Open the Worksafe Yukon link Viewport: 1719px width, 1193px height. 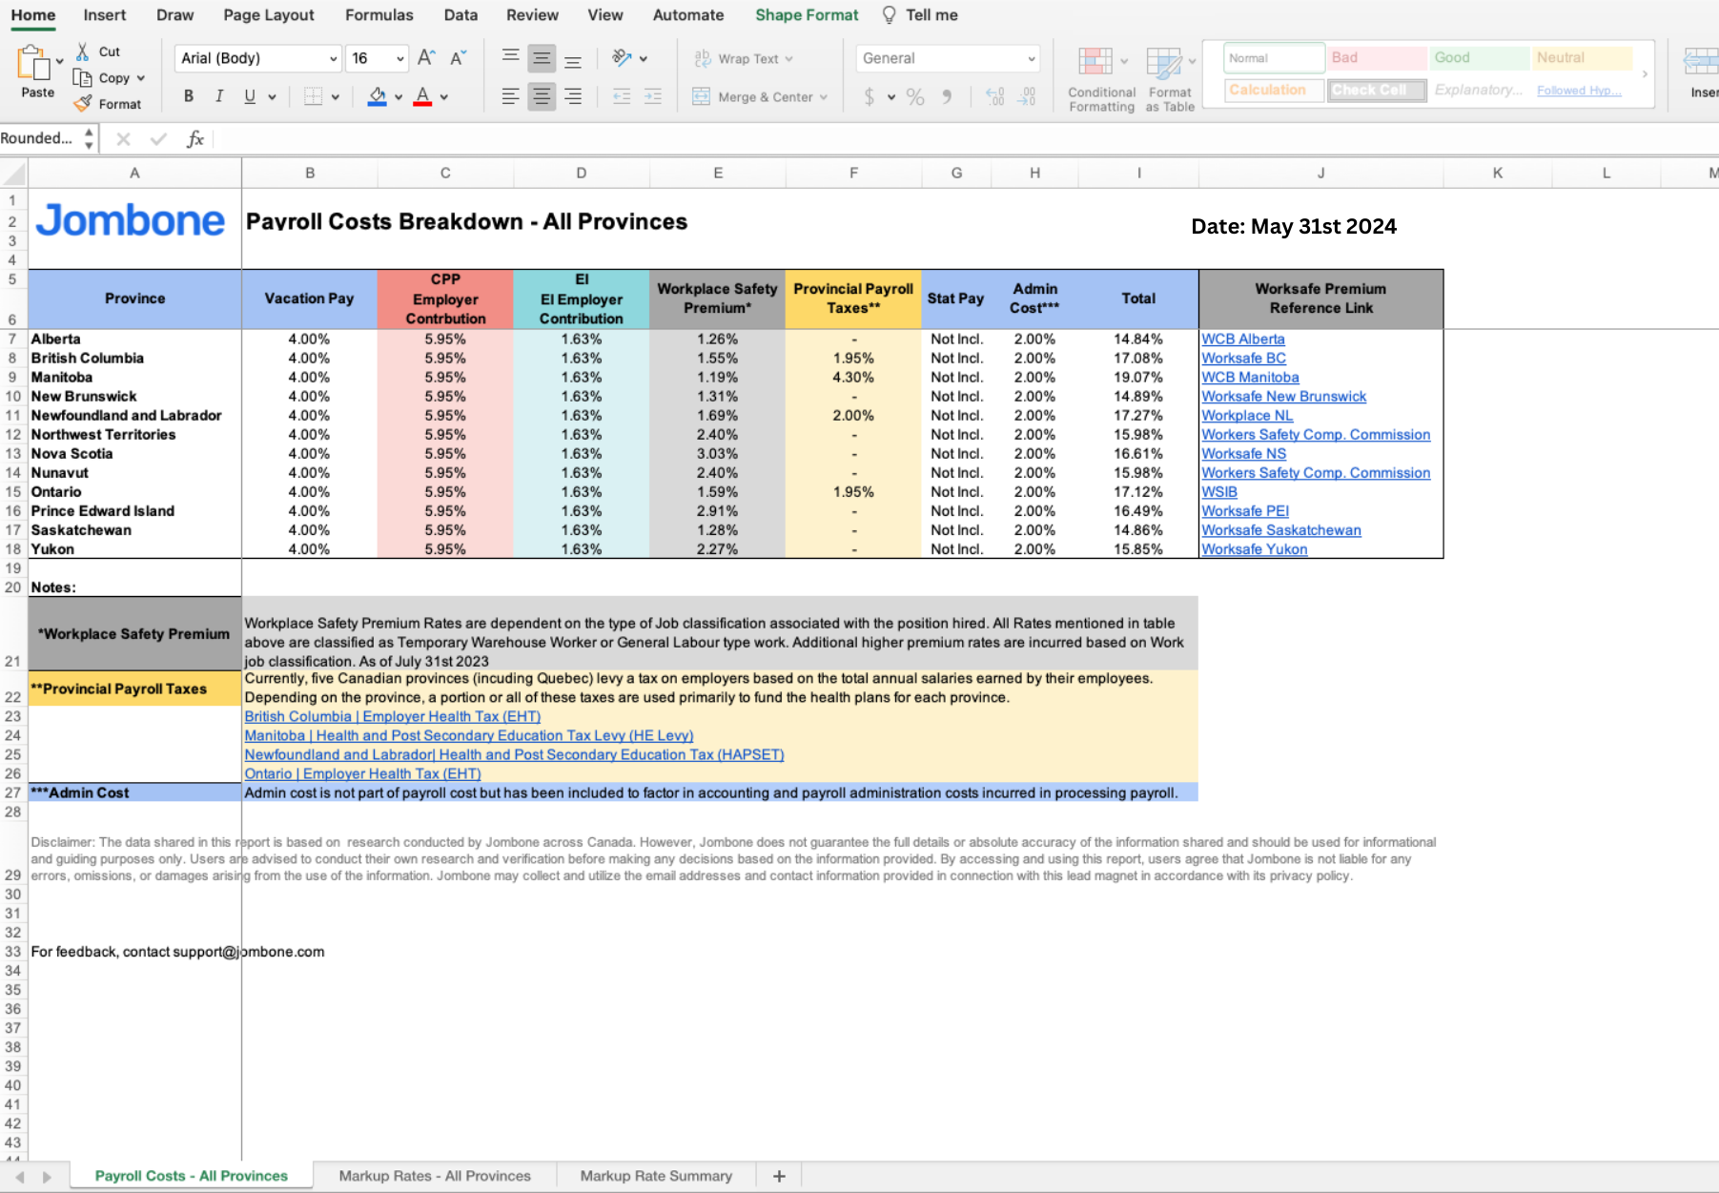[1255, 548]
